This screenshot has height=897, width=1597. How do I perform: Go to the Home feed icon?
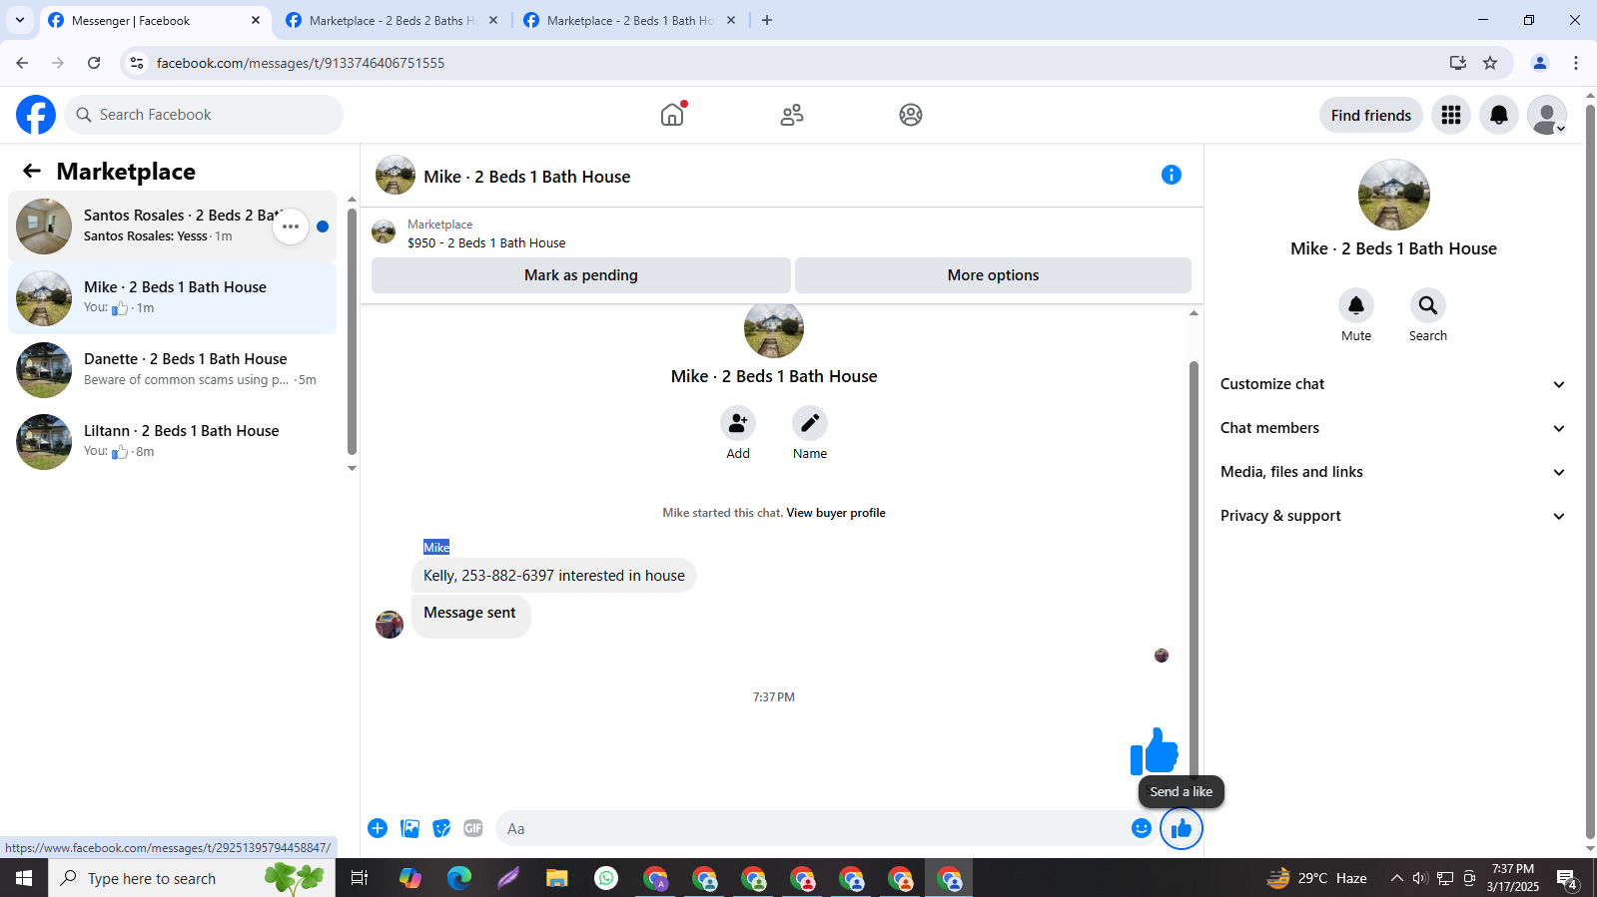point(672,115)
